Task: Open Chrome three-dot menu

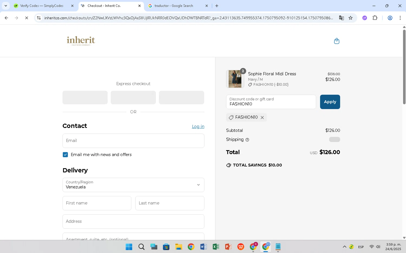Action: tap(400, 18)
